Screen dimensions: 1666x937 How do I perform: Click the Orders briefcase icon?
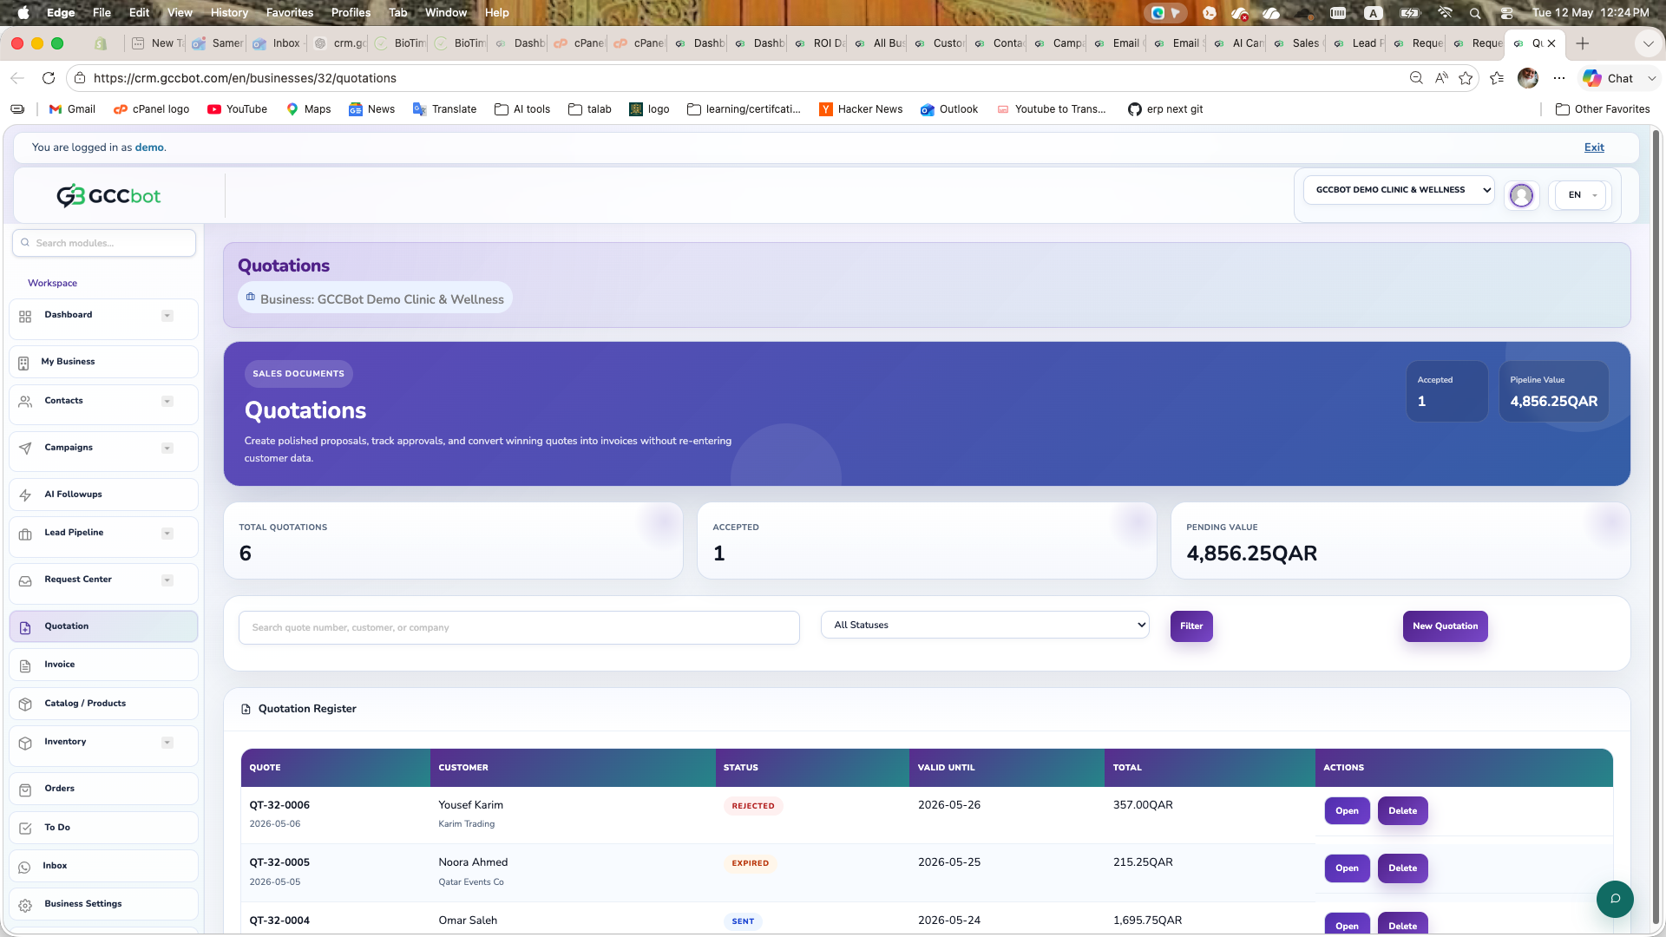(x=25, y=790)
